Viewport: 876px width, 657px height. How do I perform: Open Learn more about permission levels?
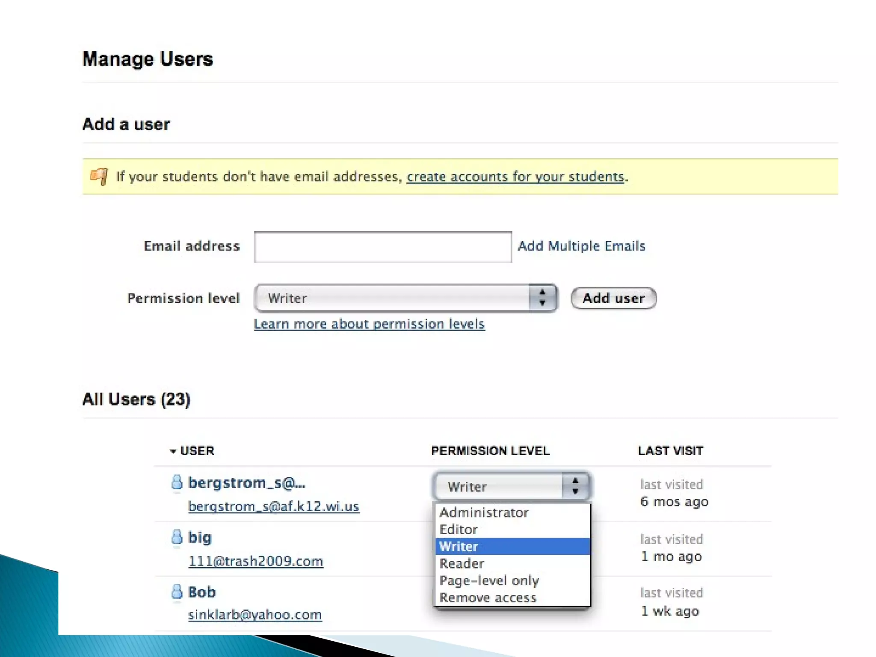pyautogui.click(x=369, y=324)
